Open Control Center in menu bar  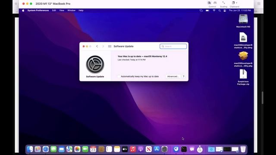coord(225,10)
